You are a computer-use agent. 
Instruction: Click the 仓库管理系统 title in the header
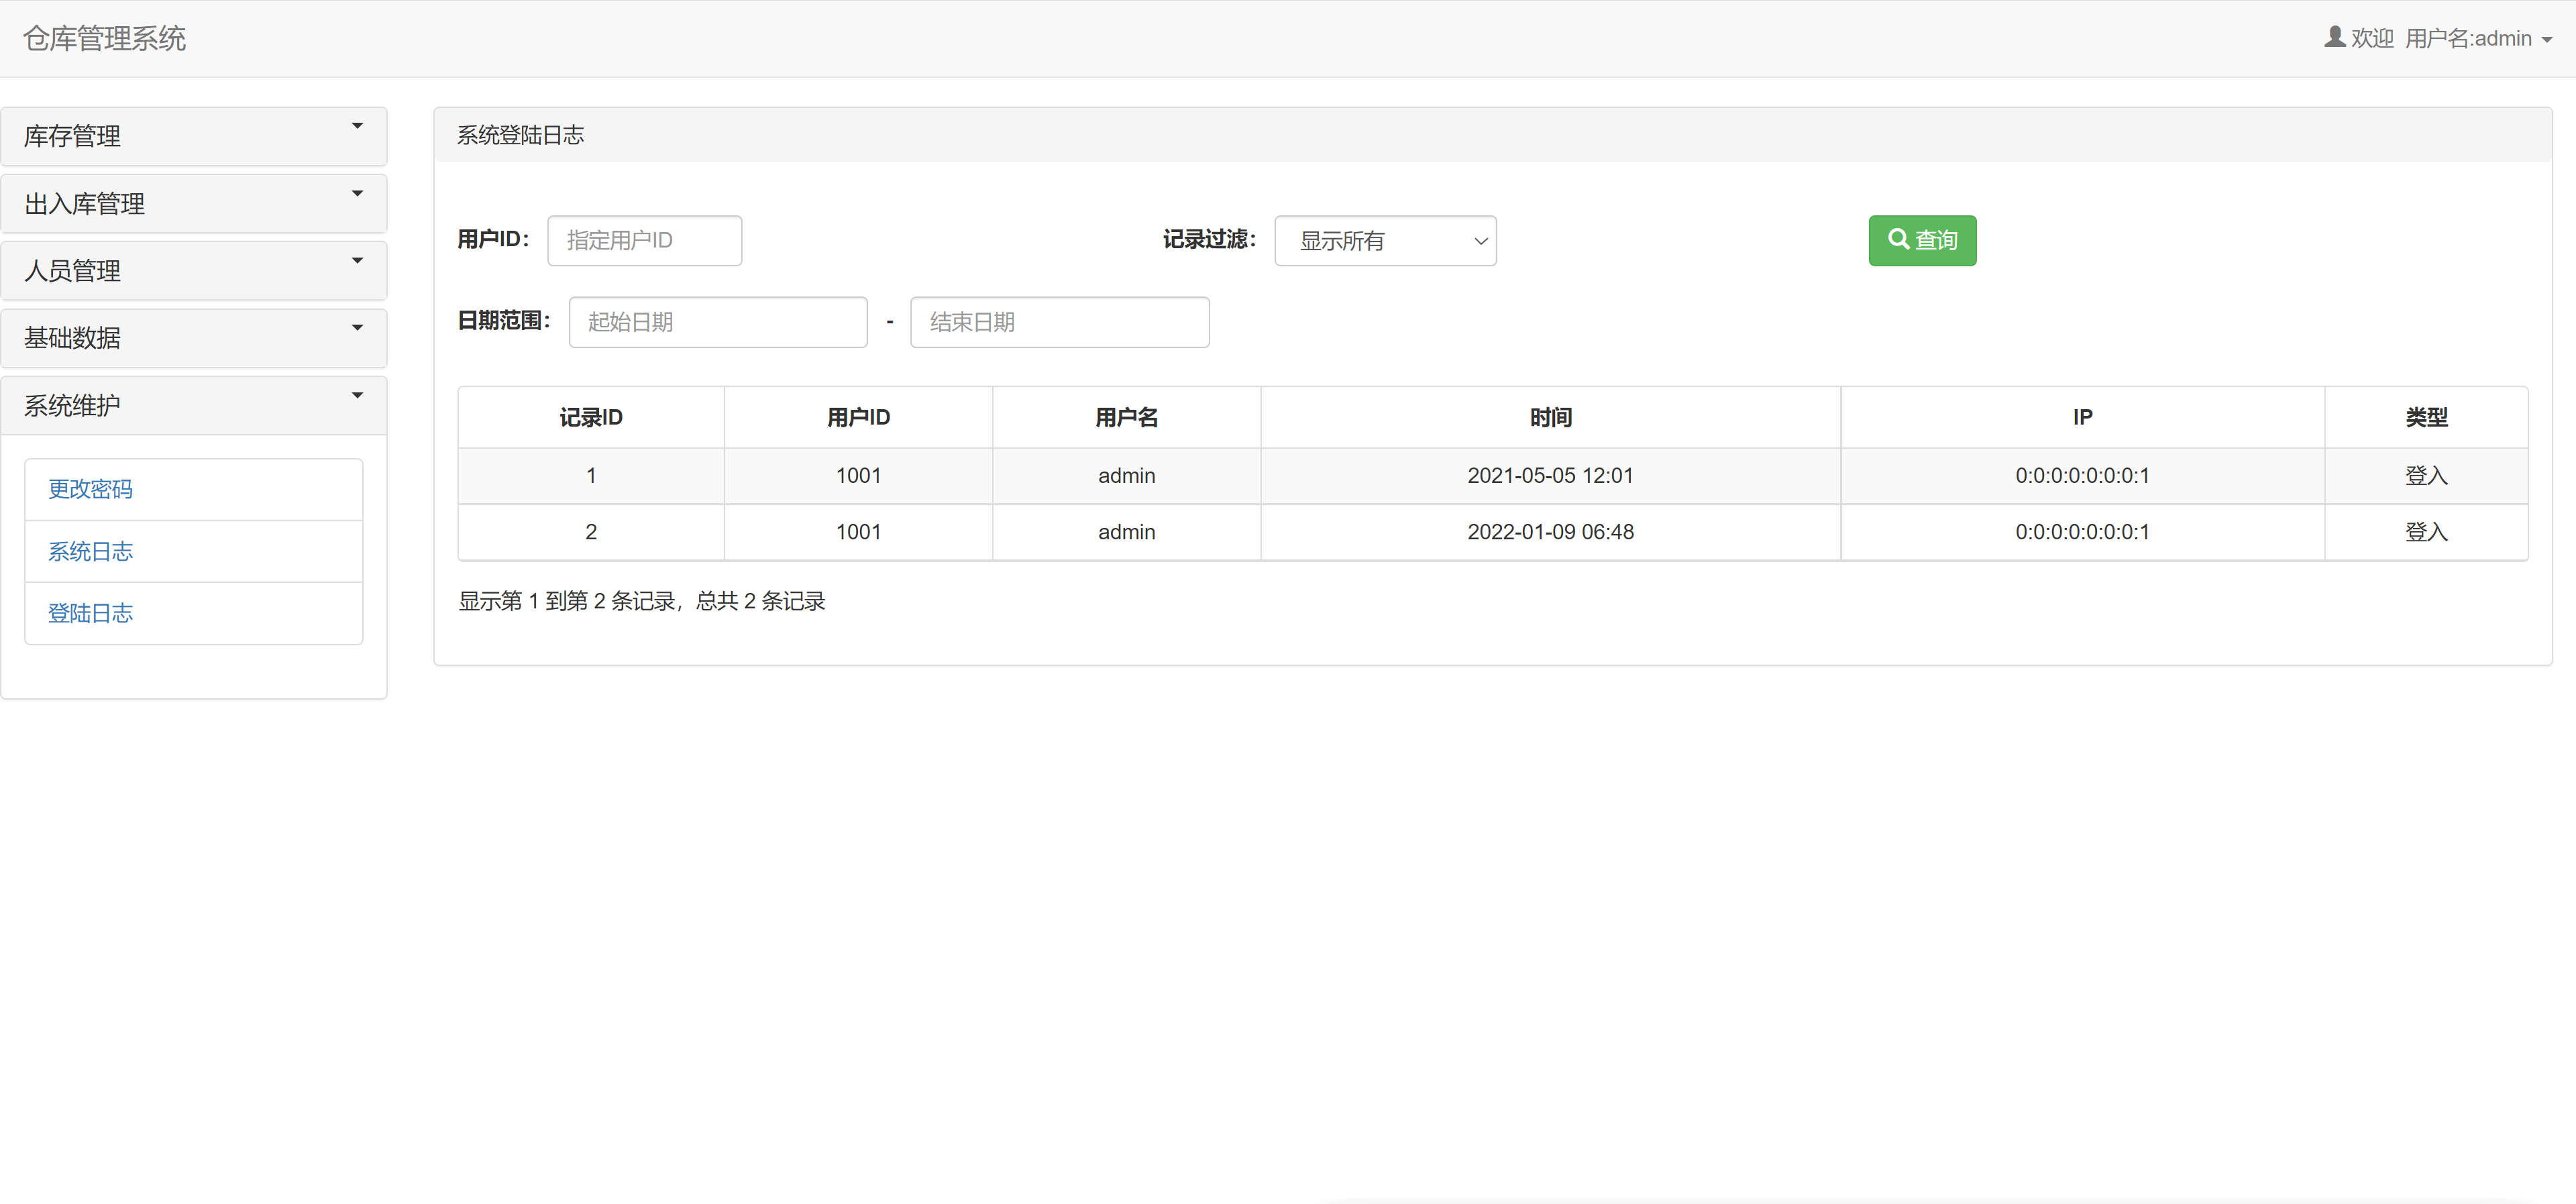(104, 38)
